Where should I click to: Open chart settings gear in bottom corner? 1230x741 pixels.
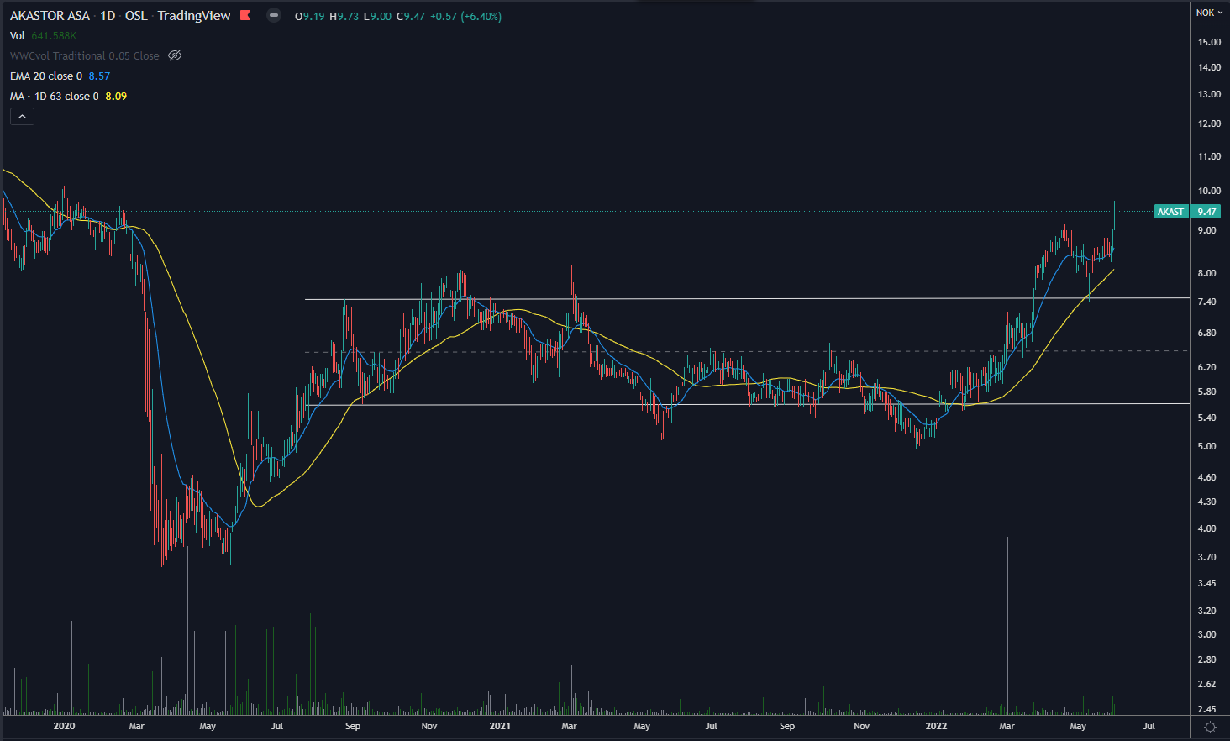tap(1210, 727)
